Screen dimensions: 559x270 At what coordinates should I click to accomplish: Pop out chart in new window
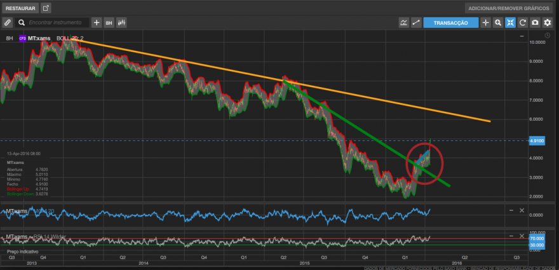(46, 8)
